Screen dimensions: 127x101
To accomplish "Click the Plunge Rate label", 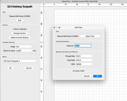I will [x=70, y=56].
